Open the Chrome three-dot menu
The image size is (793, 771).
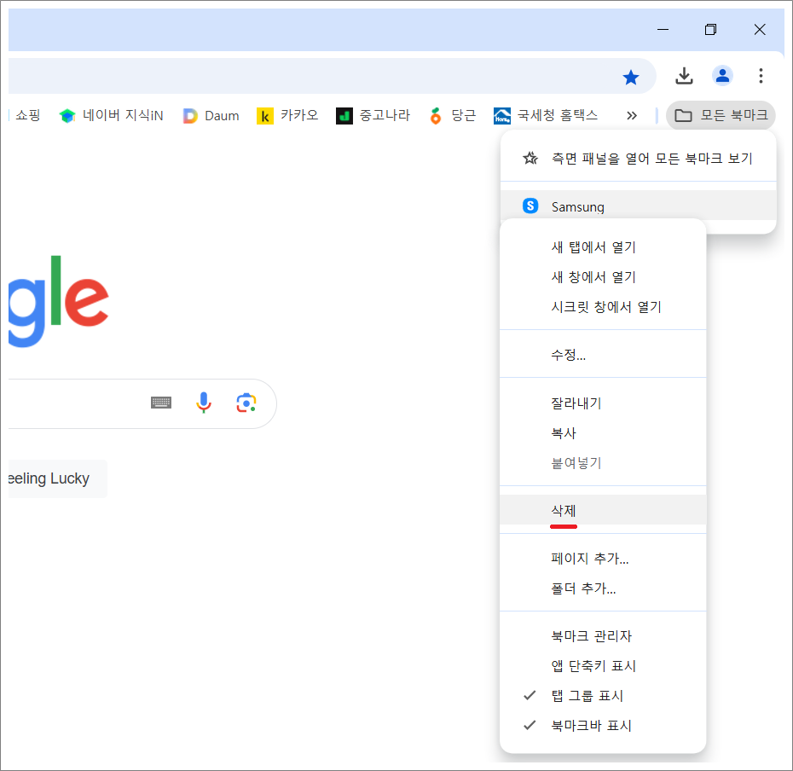tap(761, 76)
